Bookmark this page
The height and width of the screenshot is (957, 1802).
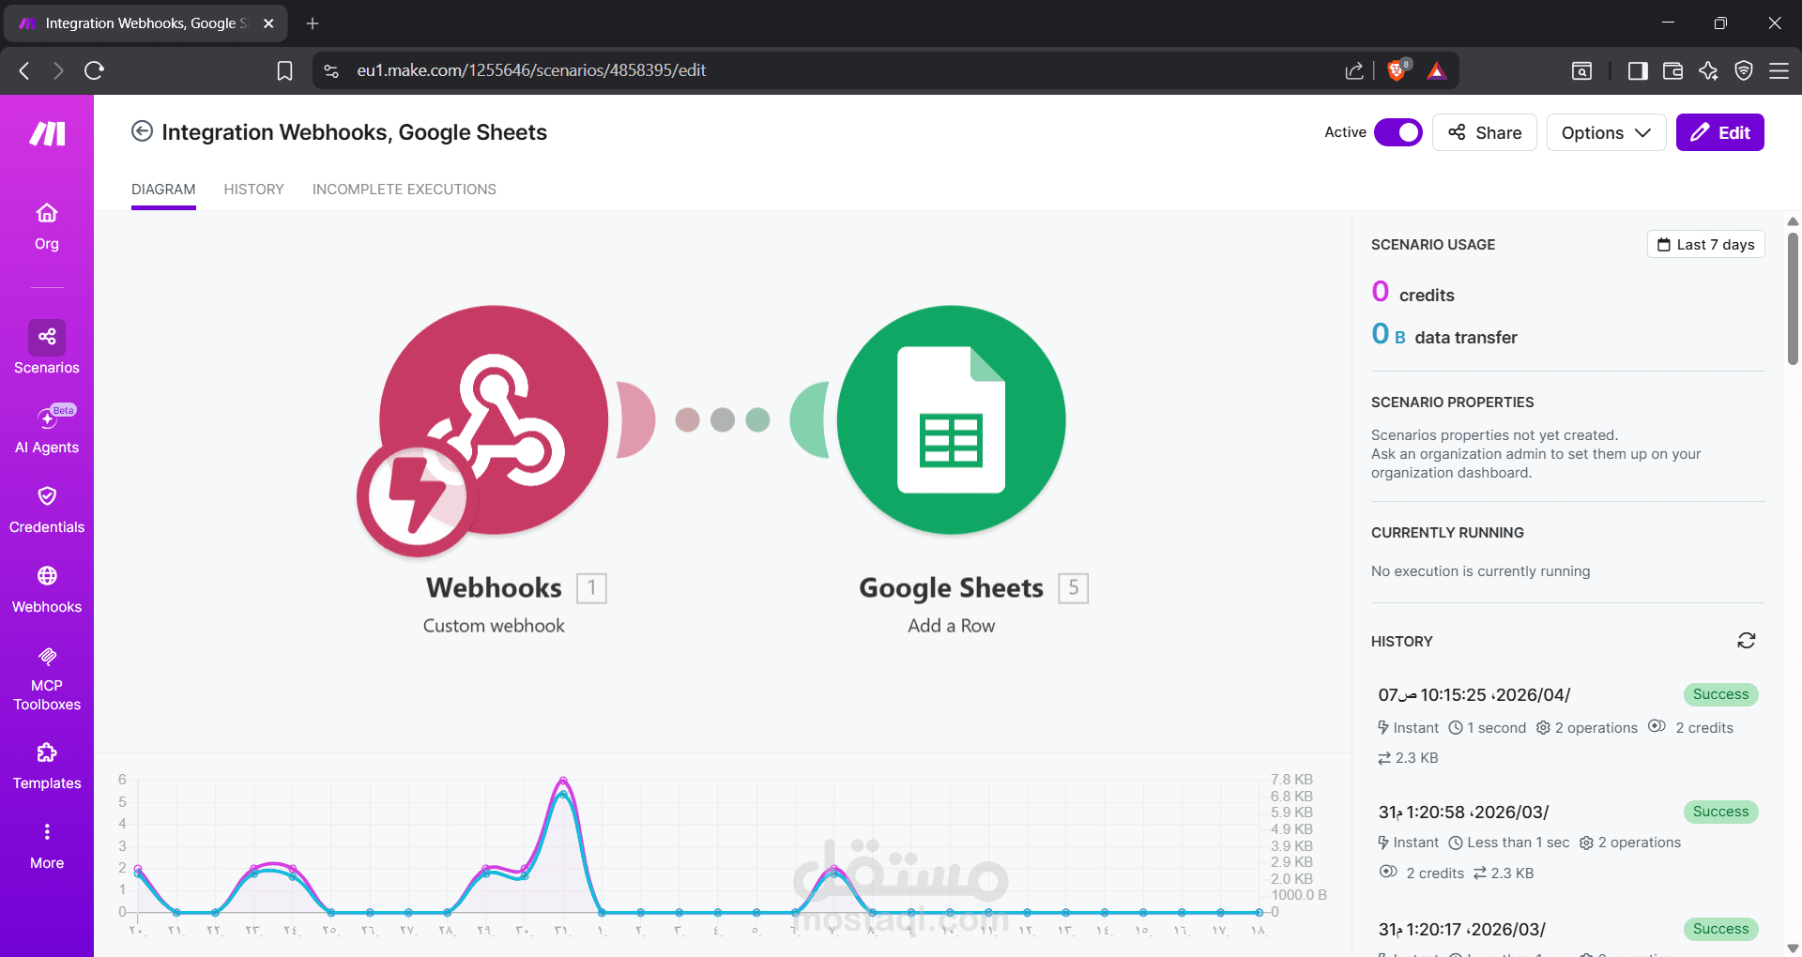click(x=284, y=70)
